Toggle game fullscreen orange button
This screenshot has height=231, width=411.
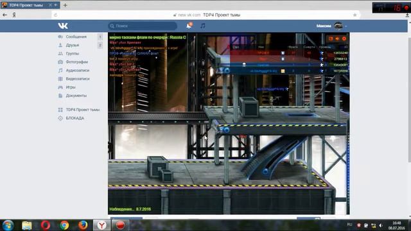(331, 38)
